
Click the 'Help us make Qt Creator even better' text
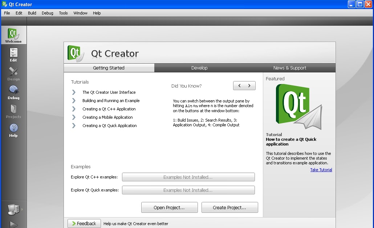point(136,224)
